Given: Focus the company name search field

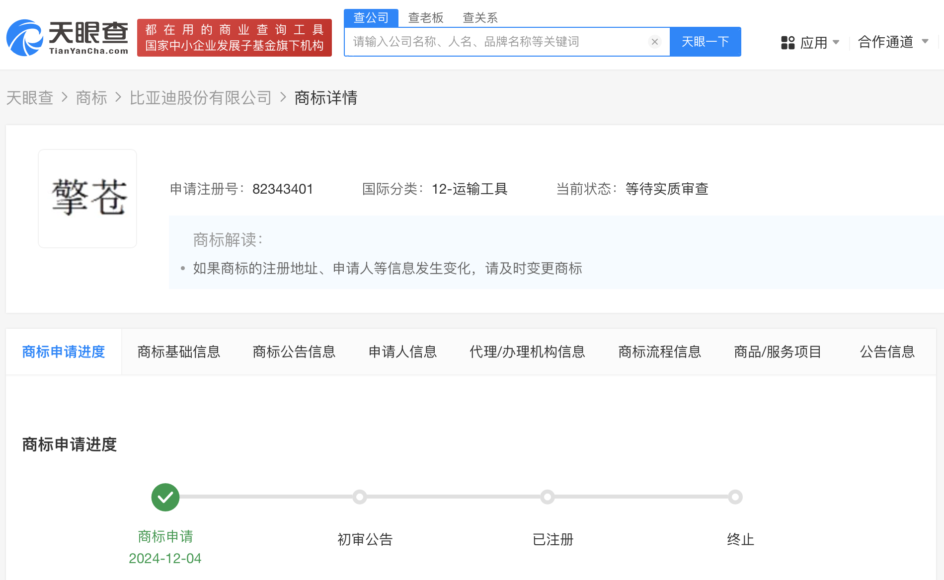Looking at the screenshot, I should click(x=497, y=42).
